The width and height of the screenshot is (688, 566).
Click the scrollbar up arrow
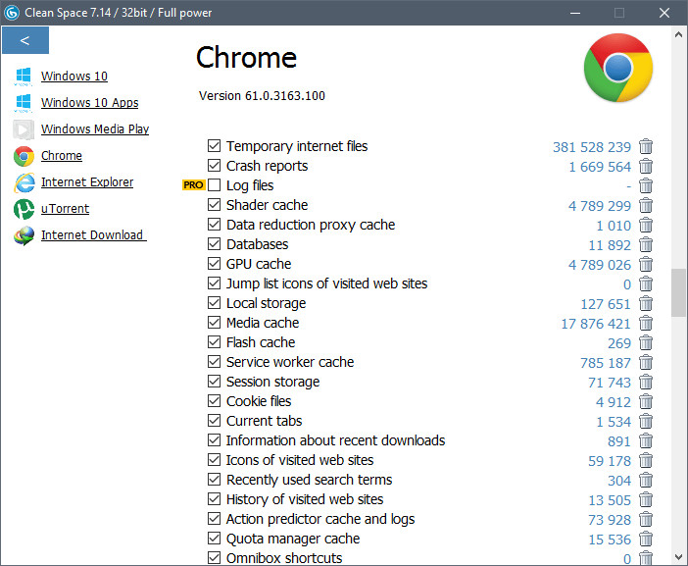tap(678, 34)
